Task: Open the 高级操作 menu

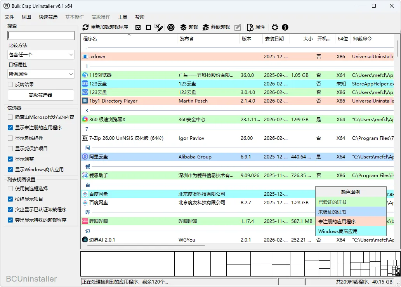Action: pyautogui.click(x=101, y=17)
